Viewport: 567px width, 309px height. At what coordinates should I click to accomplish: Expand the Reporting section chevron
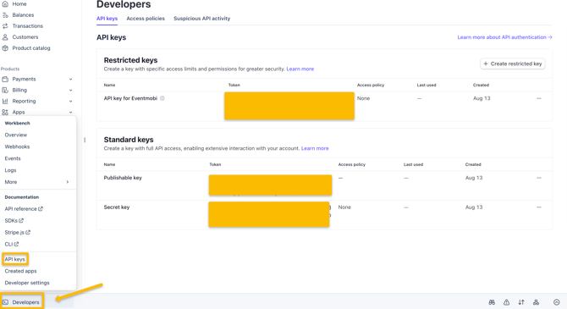tap(71, 102)
